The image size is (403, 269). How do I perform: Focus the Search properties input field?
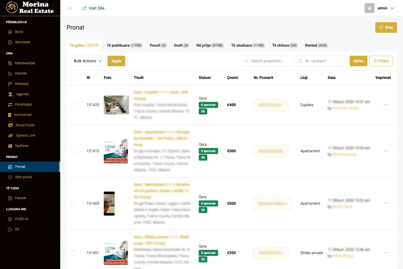(x=270, y=61)
